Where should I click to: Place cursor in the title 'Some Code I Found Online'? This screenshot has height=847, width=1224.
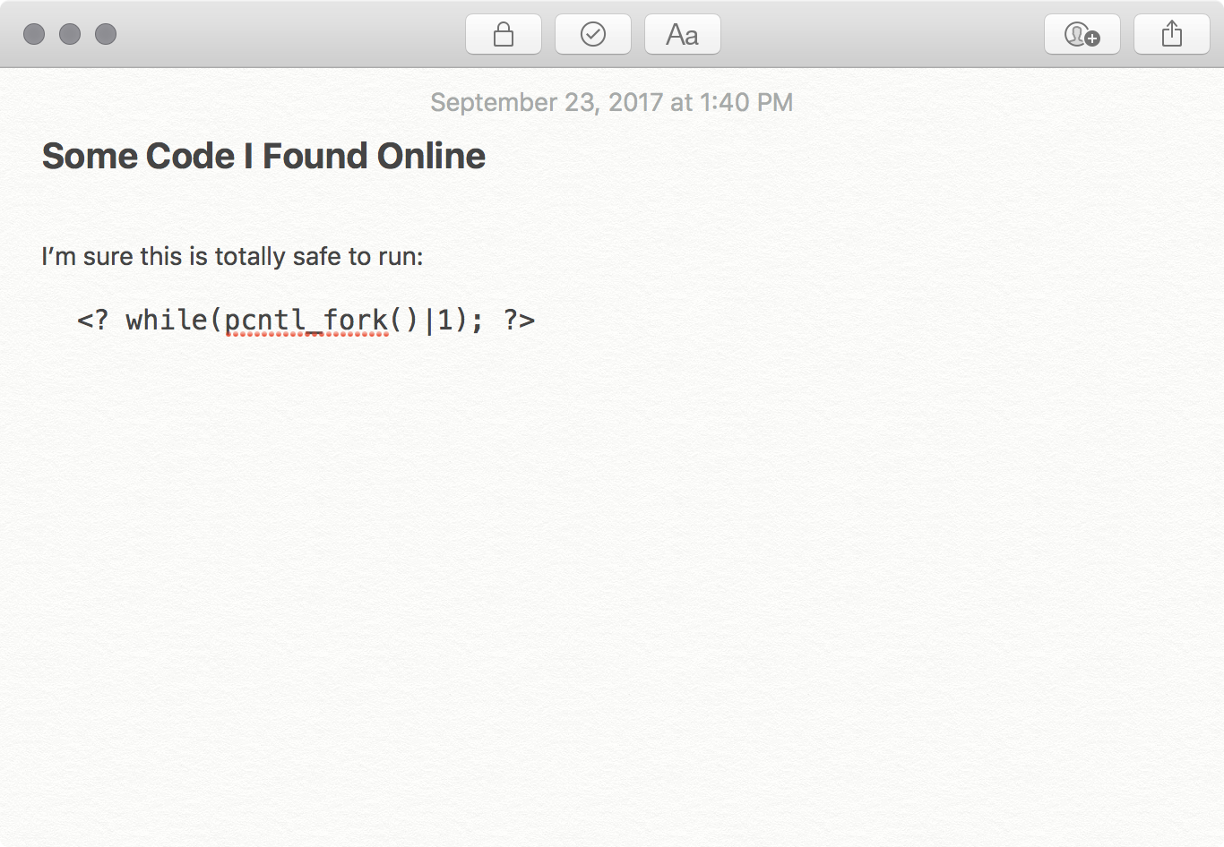coord(263,156)
